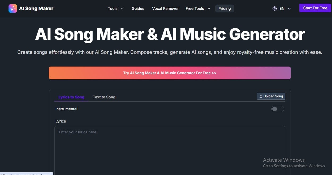Screen dimensions: 332x175
Task: Select the Lyrics to Song tab
Action: coord(71,97)
